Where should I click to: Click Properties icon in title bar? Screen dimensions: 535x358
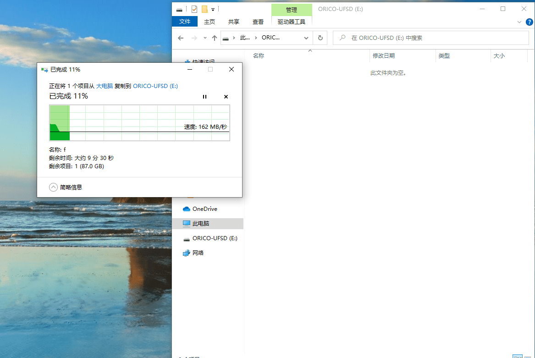194,9
